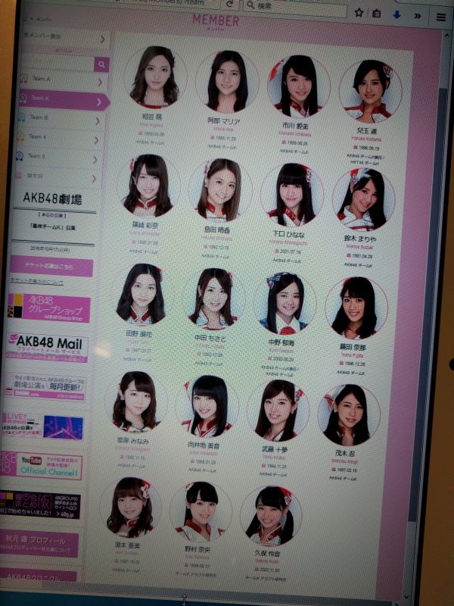Screen dimensions: 454x606
Task: Click the sidebar member search text box
Action: click(x=59, y=63)
